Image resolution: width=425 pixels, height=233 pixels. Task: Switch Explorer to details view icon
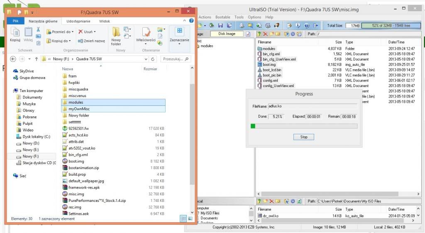point(183,218)
